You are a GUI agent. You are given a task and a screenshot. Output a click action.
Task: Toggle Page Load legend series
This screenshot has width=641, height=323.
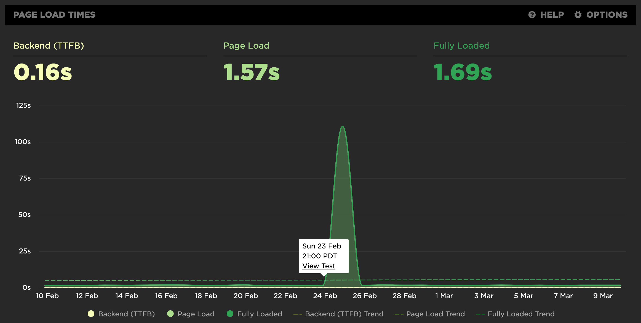point(196,314)
